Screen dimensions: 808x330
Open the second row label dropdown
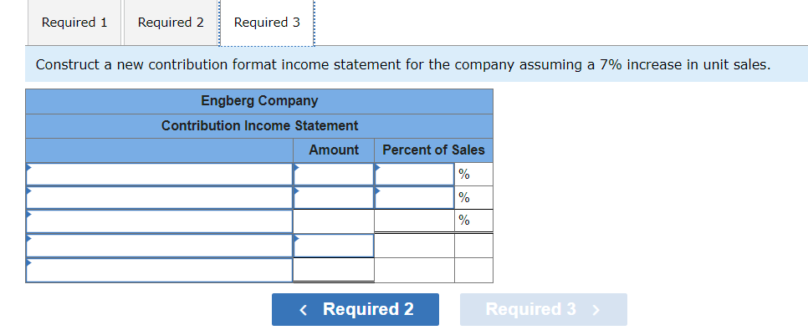[159, 198]
